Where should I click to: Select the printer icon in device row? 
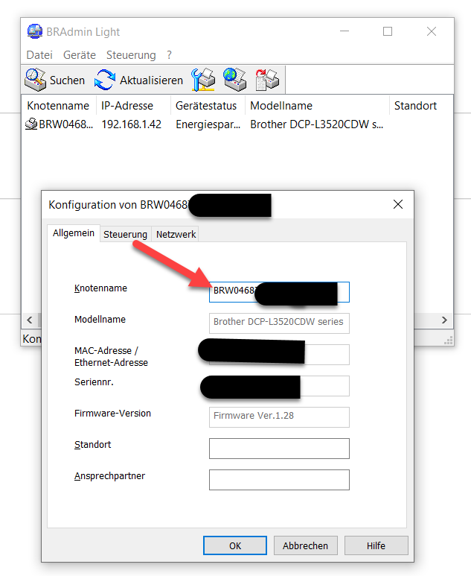tap(31, 124)
